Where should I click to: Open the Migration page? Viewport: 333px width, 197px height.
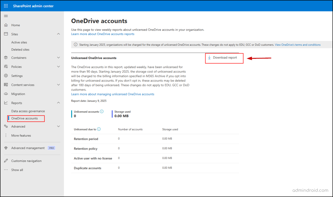(18, 94)
